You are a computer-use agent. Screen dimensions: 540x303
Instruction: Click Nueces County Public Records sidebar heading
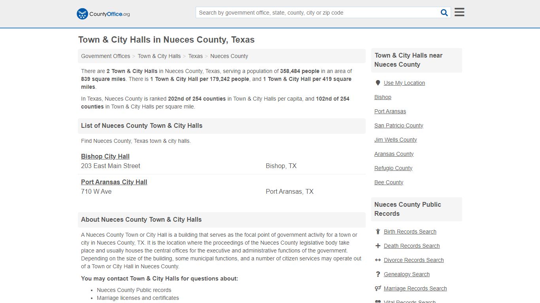[408, 209]
